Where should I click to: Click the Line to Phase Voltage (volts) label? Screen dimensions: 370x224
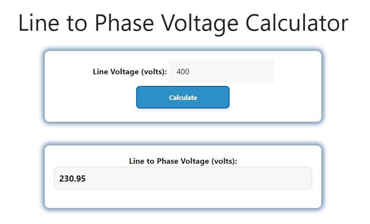183,161
